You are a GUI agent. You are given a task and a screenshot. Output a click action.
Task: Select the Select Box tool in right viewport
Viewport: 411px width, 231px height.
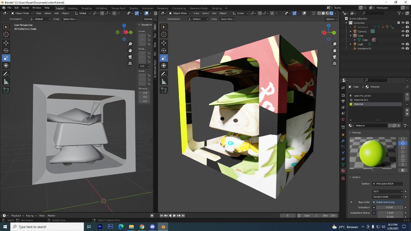164,27
